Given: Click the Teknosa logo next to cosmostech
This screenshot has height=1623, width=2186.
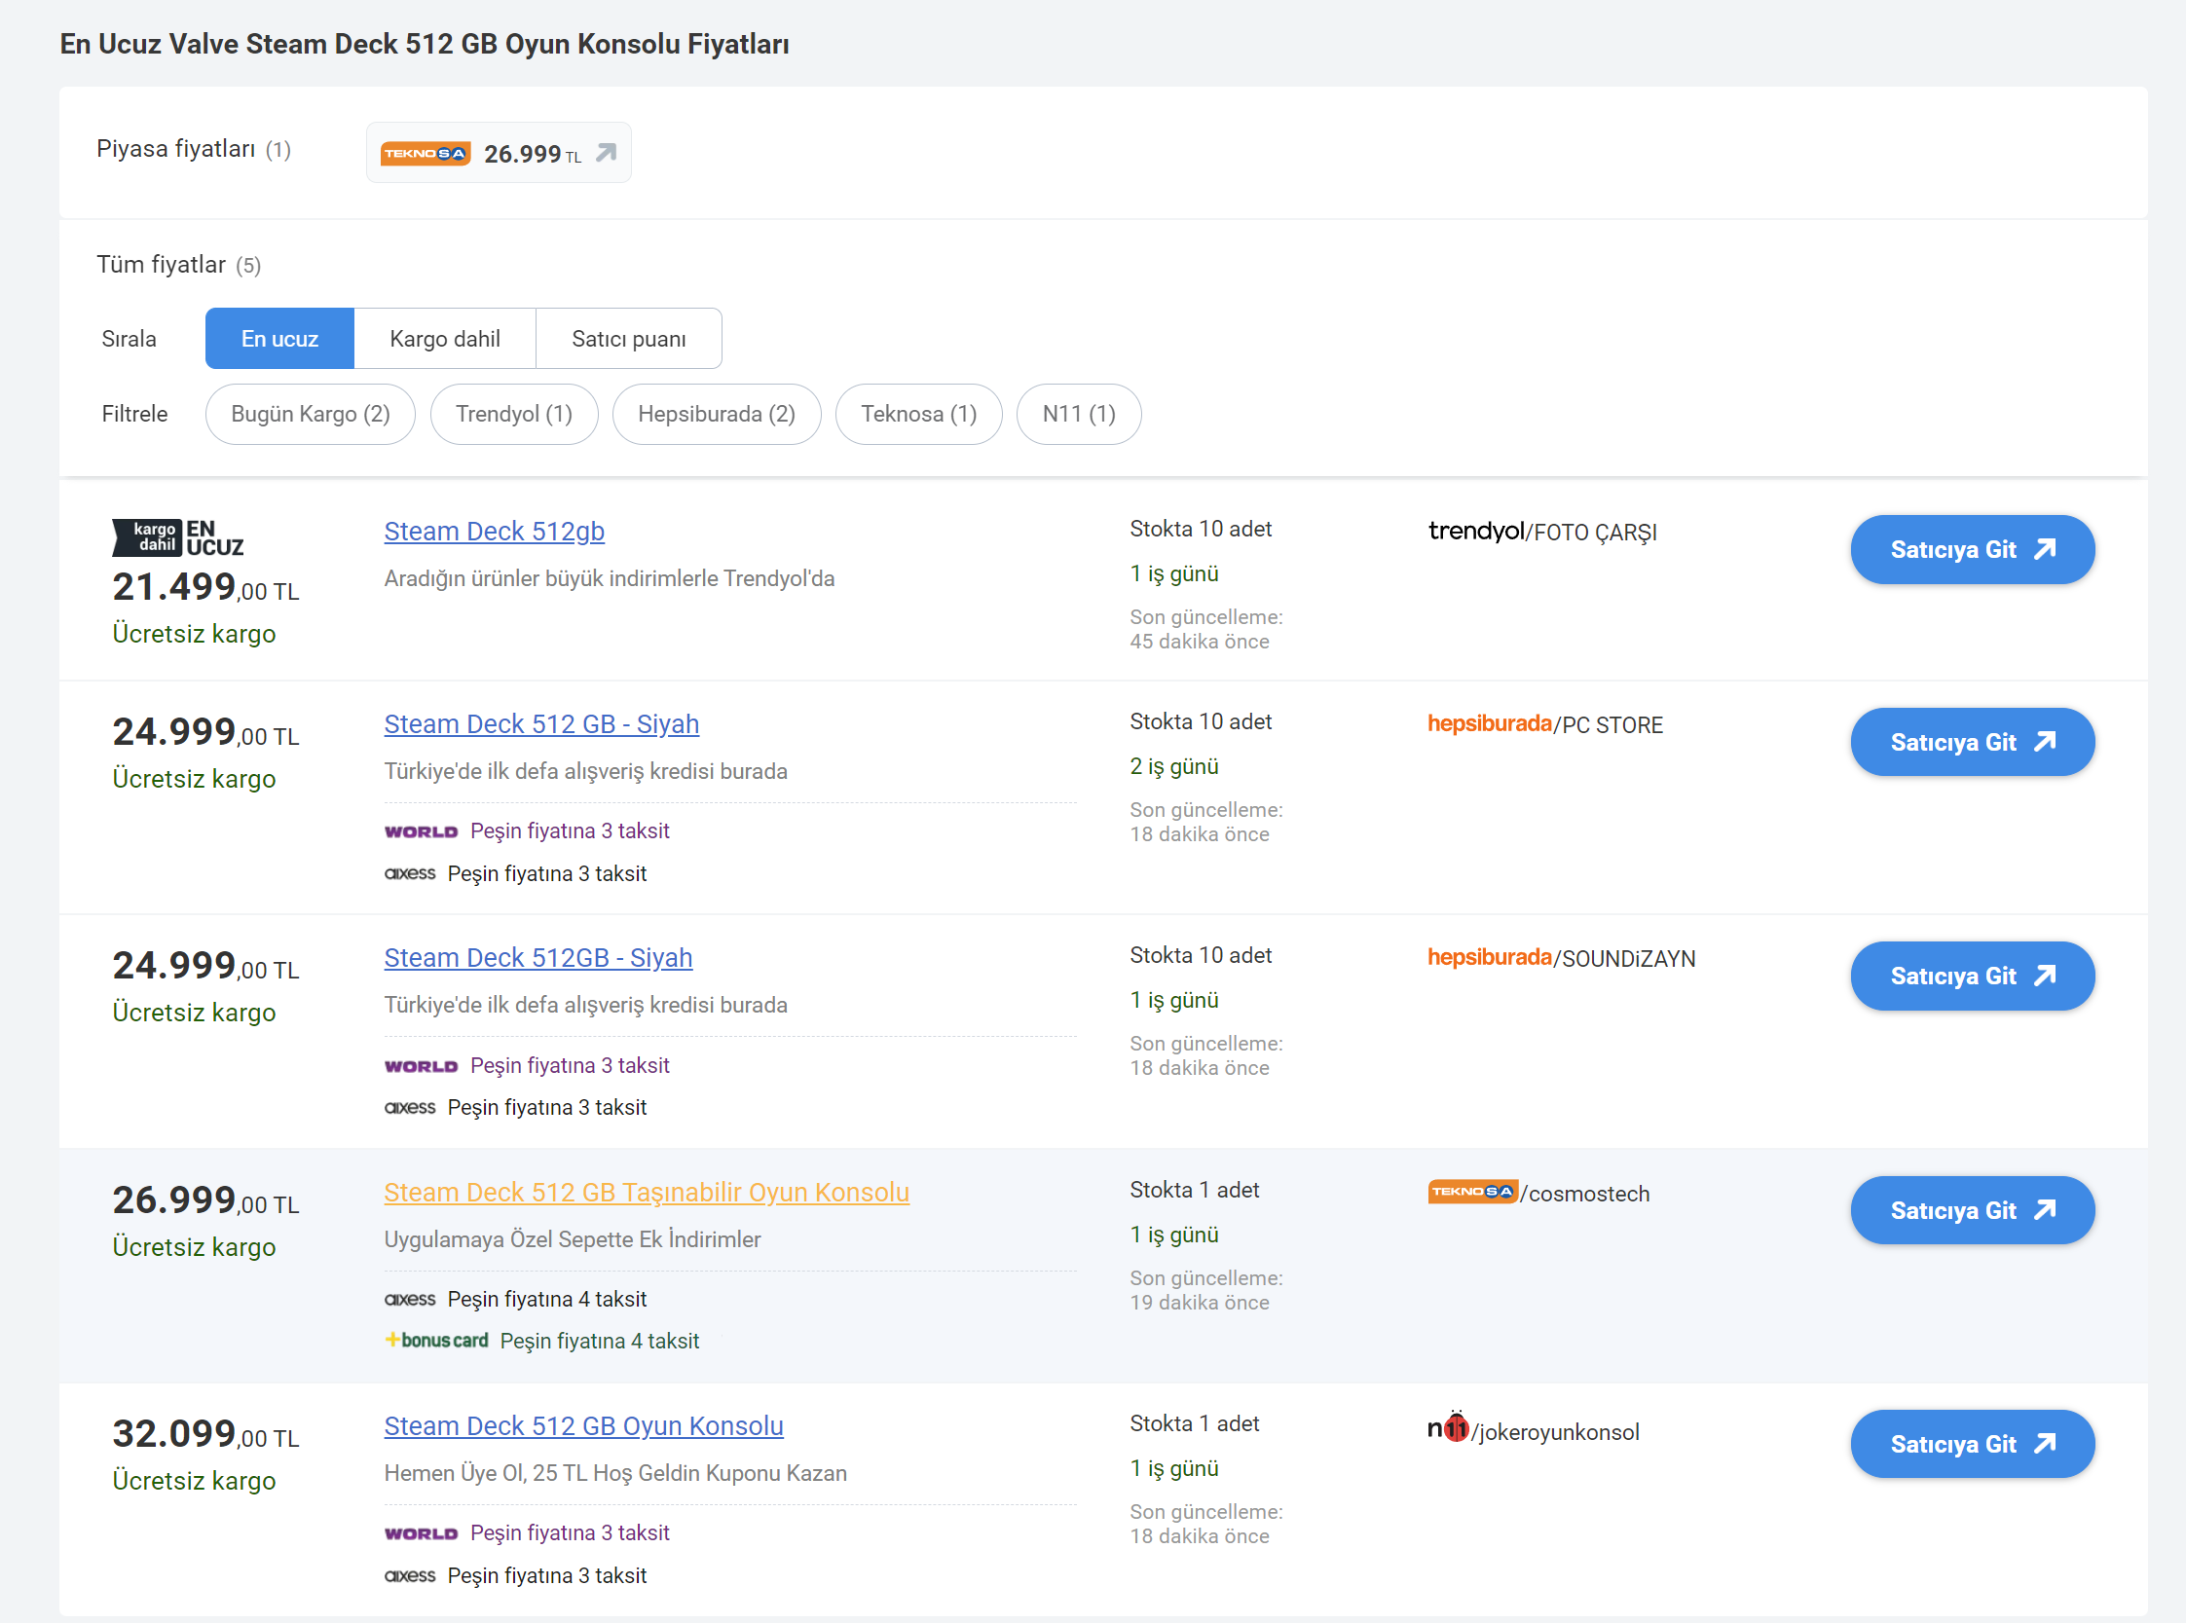Looking at the screenshot, I should pos(1472,1193).
